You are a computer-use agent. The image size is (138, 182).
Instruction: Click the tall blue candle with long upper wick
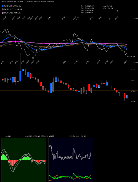pos(20,76)
